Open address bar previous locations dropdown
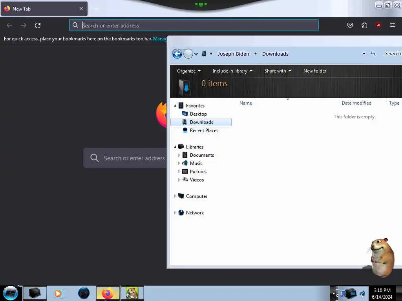 [364, 53]
